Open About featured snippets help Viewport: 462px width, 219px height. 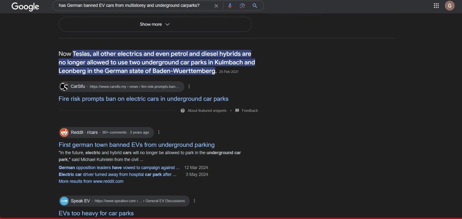click(x=204, y=110)
